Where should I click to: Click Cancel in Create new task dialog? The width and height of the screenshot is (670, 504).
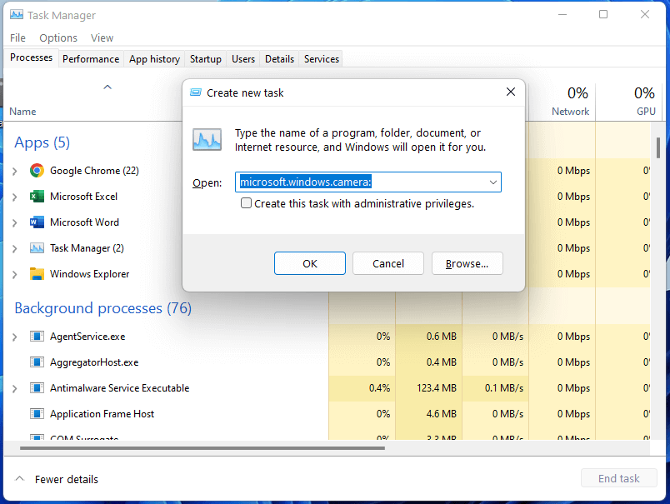(388, 263)
